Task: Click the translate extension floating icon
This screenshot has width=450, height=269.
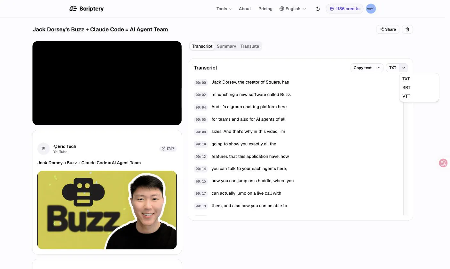Action: pyautogui.click(x=443, y=163)
